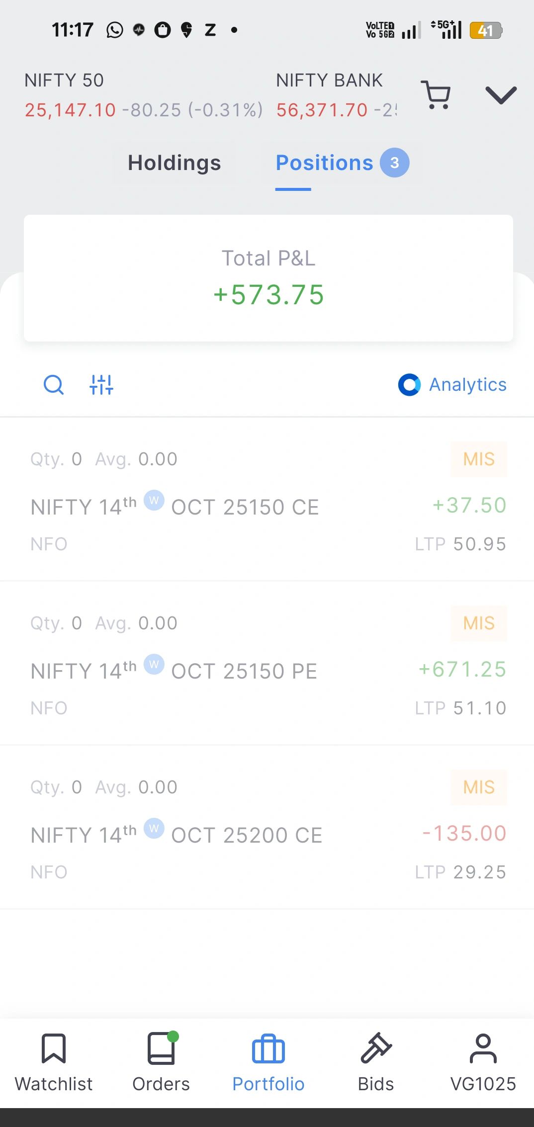Tap the positions count badge showing 3
The height and width of the screenshot is (1127, 534).
click(x=395, y=163)
